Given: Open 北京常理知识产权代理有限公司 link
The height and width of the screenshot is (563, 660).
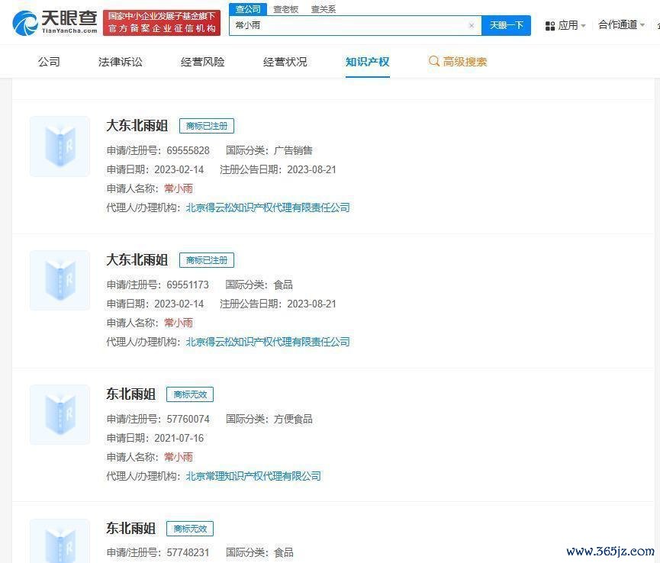Looking at the screenshot, I should [x=253, y=476].
